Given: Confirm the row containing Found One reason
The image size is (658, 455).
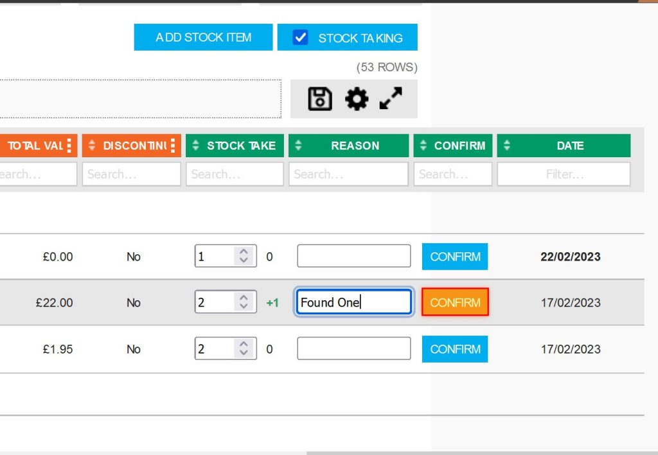Looking at the screenshot, I should [x=455, y=302].
